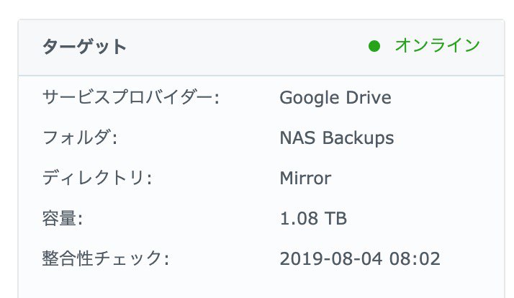The image size is (514, 298).
Task: Click the 2019-08-04 08:02 integrity check date
Action: coord(360,259)
